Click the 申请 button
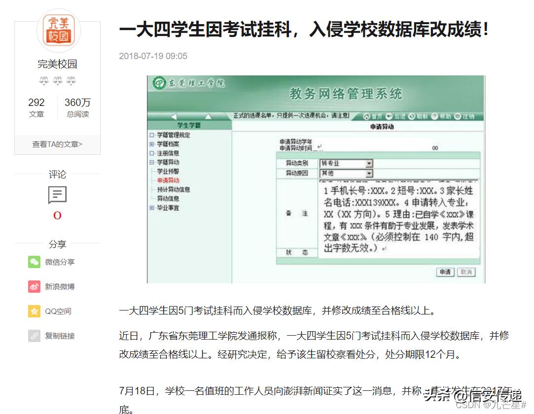 point(444,273)
